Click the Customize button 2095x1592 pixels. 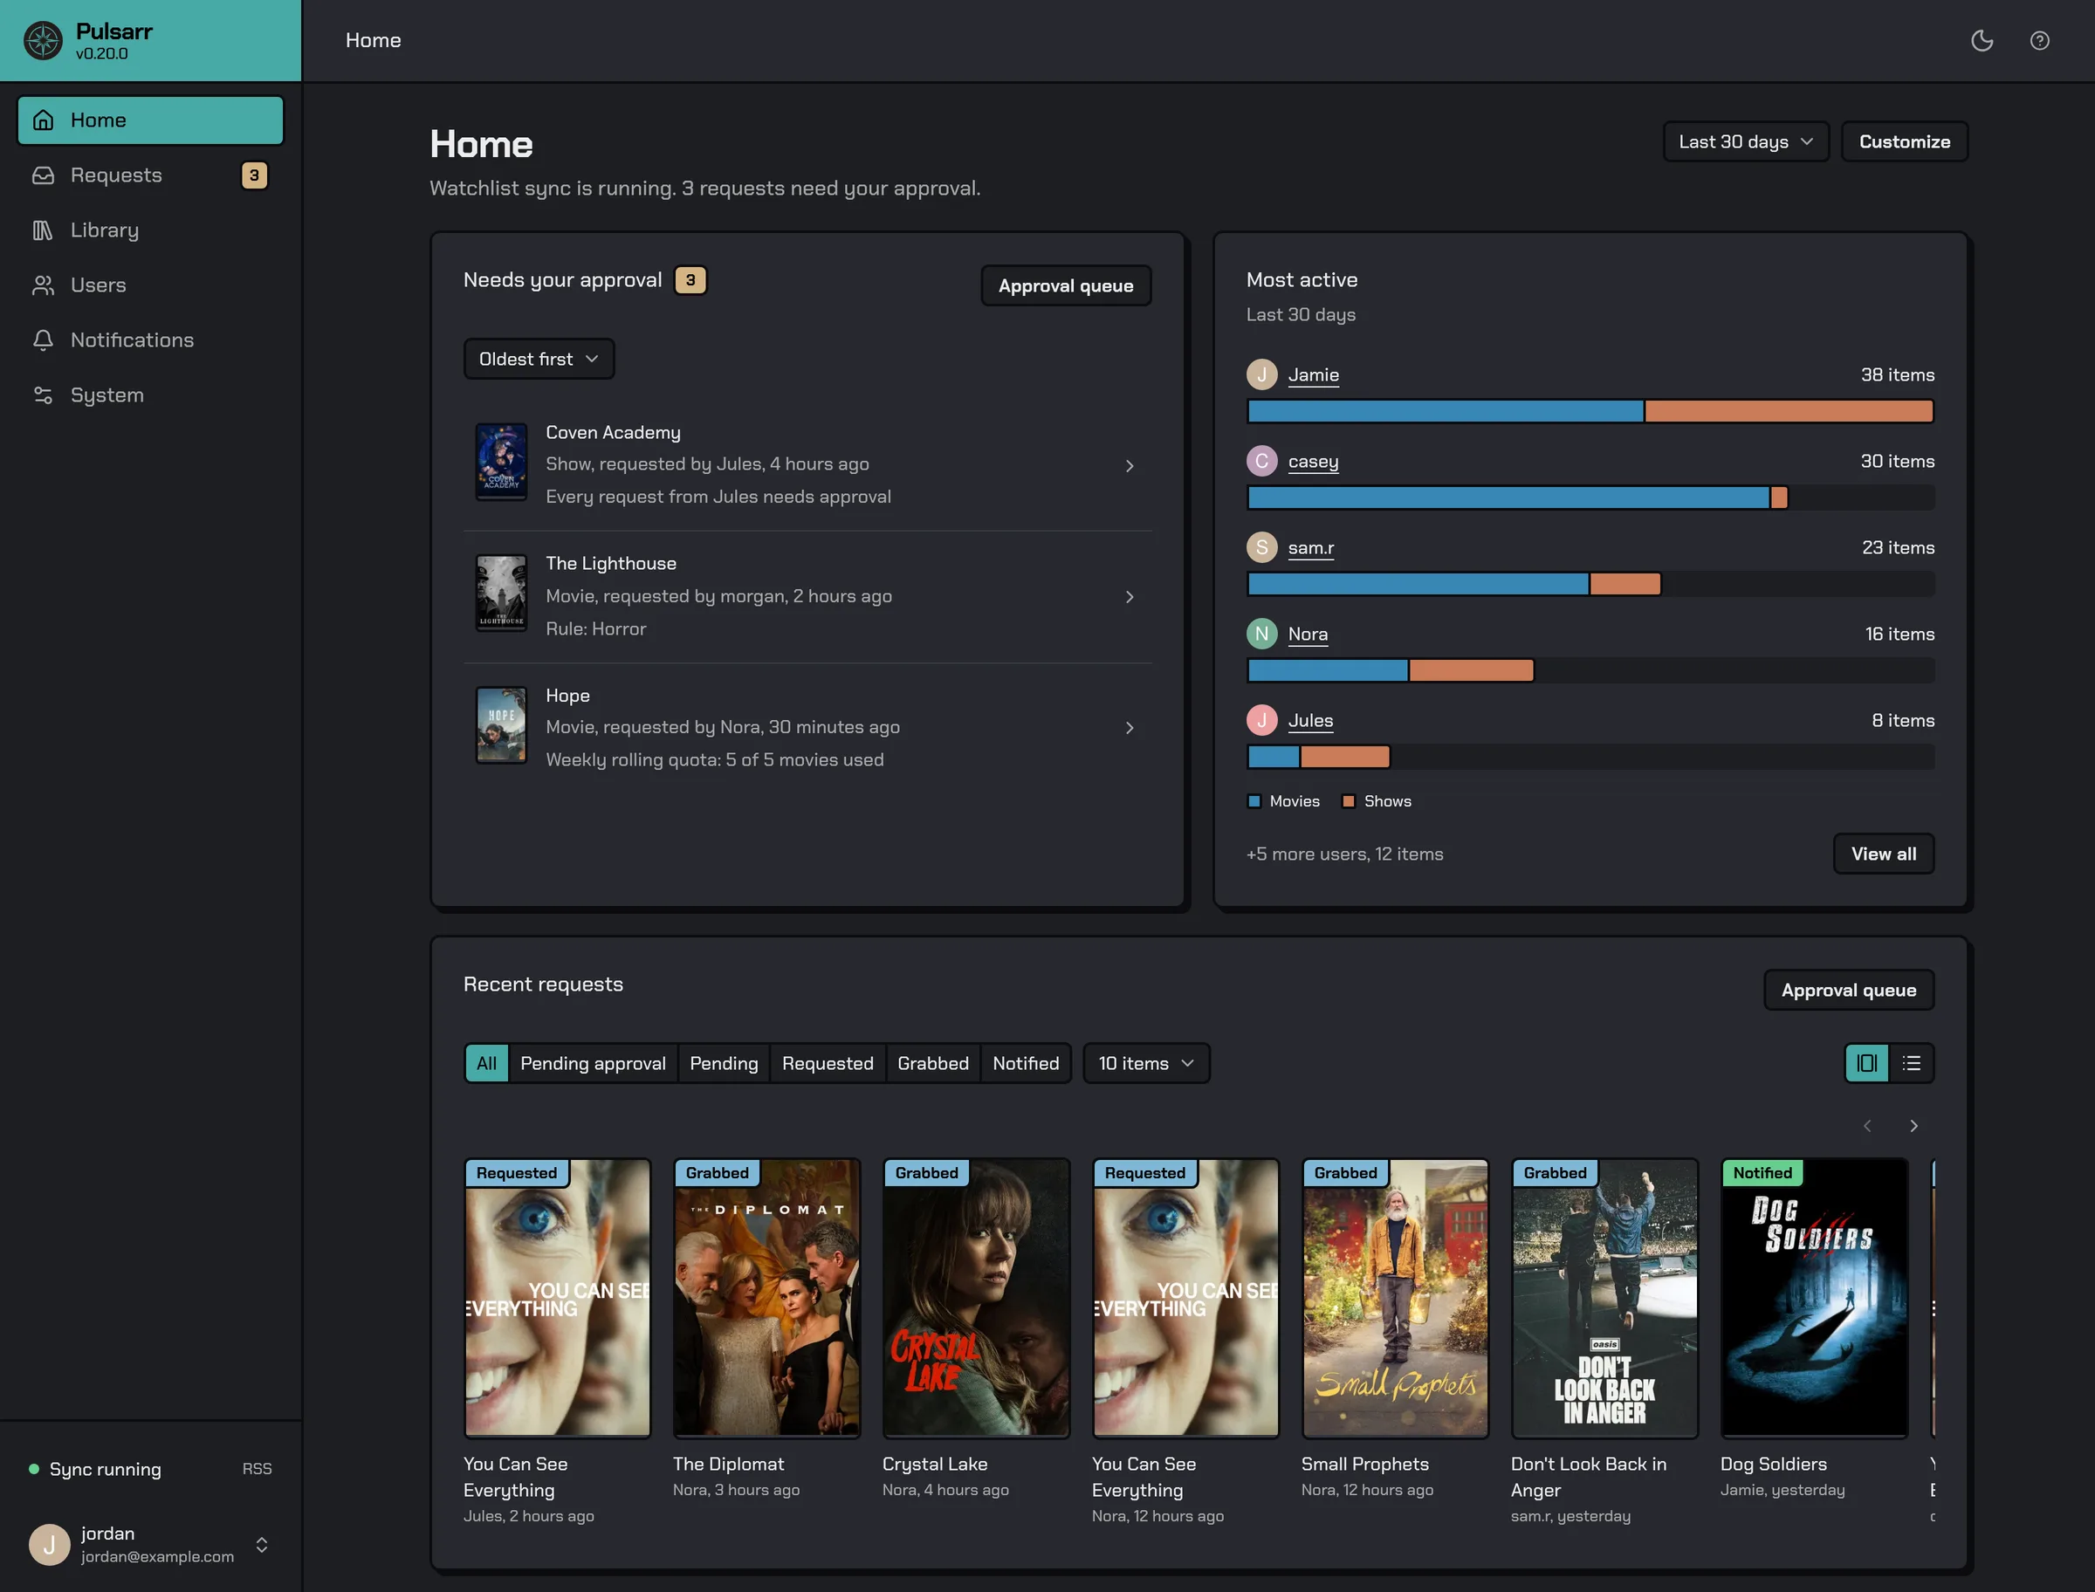click(x=1904, y=141)
